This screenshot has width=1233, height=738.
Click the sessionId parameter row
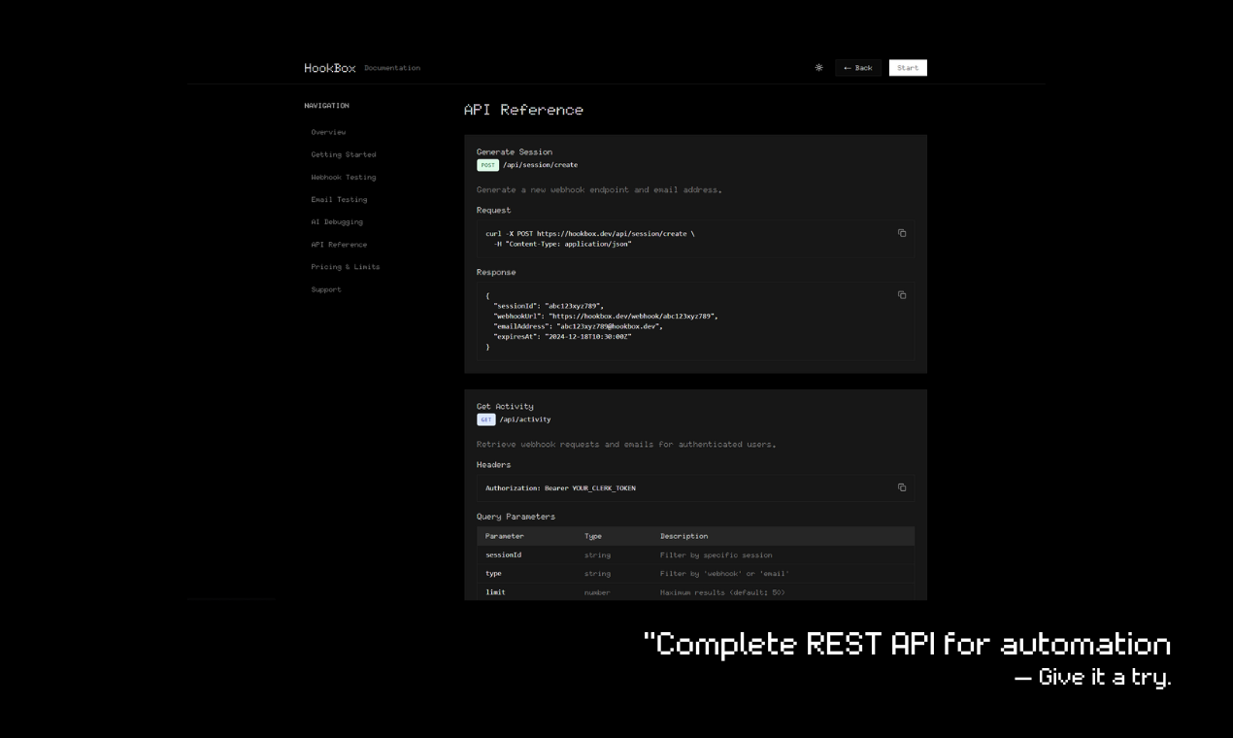point(695,555)
